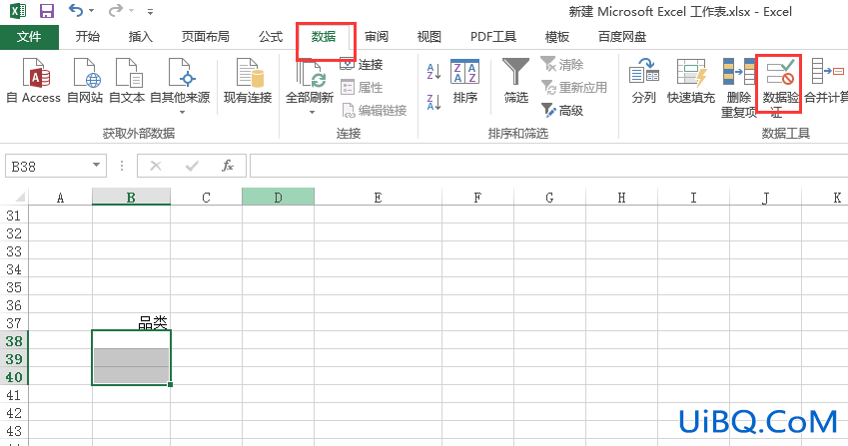Screen dimensions: 848x446
Task: Open 连接 workbook connections
Action: [362, 65]
